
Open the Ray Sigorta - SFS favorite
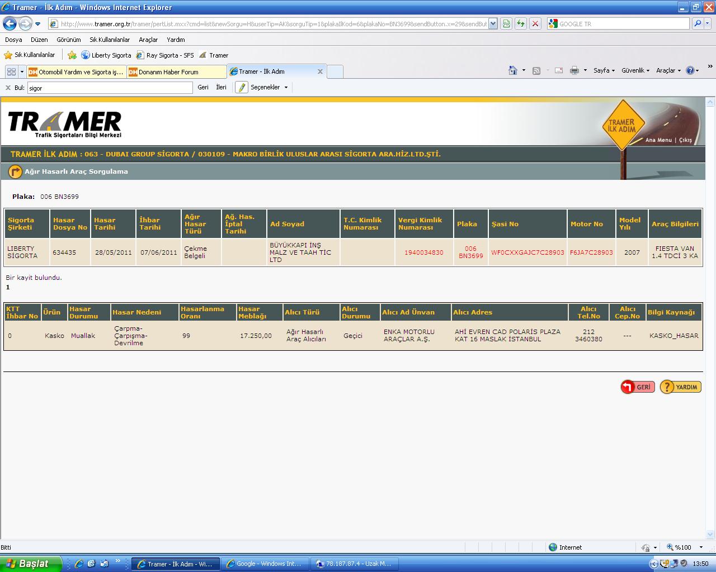(165, 55)
